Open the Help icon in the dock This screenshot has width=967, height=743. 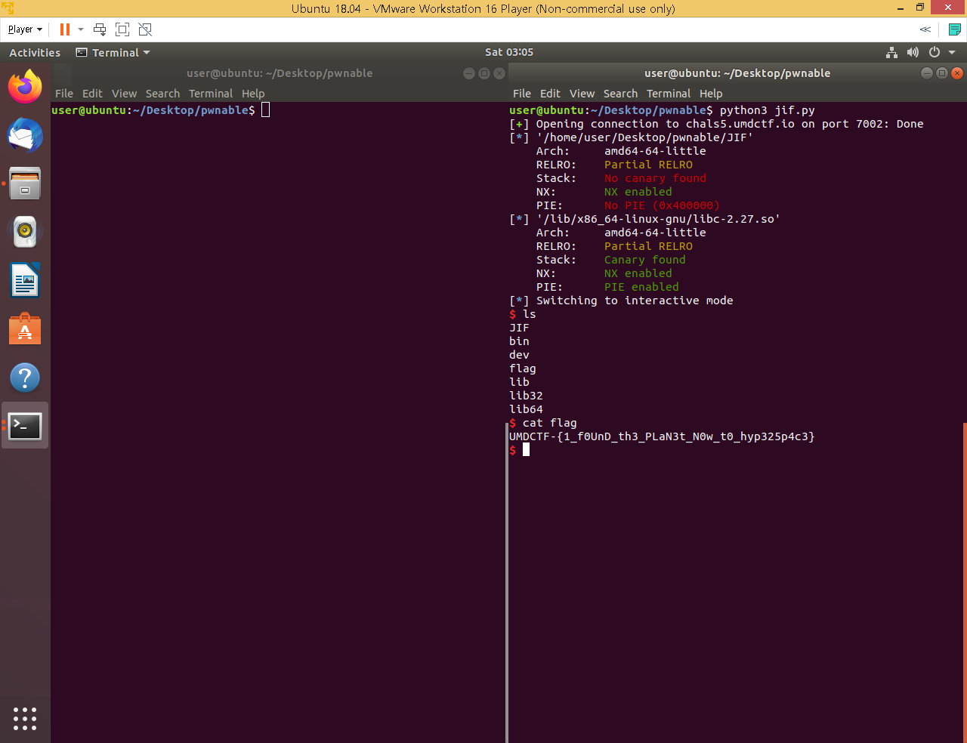tap(25, 378)
